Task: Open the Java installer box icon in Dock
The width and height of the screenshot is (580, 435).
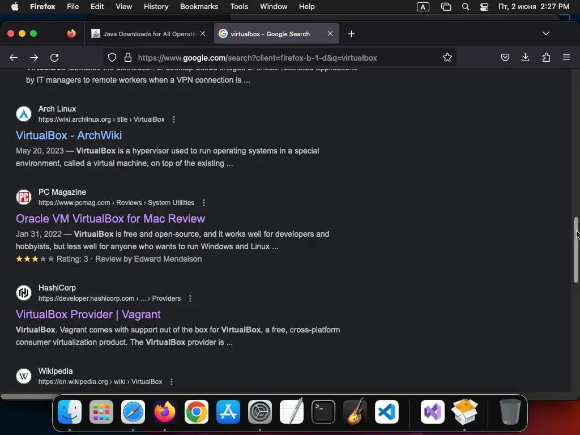Action: (x=464, y=411)
